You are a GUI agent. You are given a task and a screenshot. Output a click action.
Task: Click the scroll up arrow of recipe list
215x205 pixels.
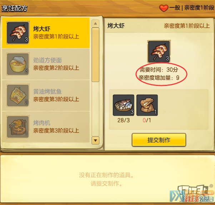click(95, 24)
